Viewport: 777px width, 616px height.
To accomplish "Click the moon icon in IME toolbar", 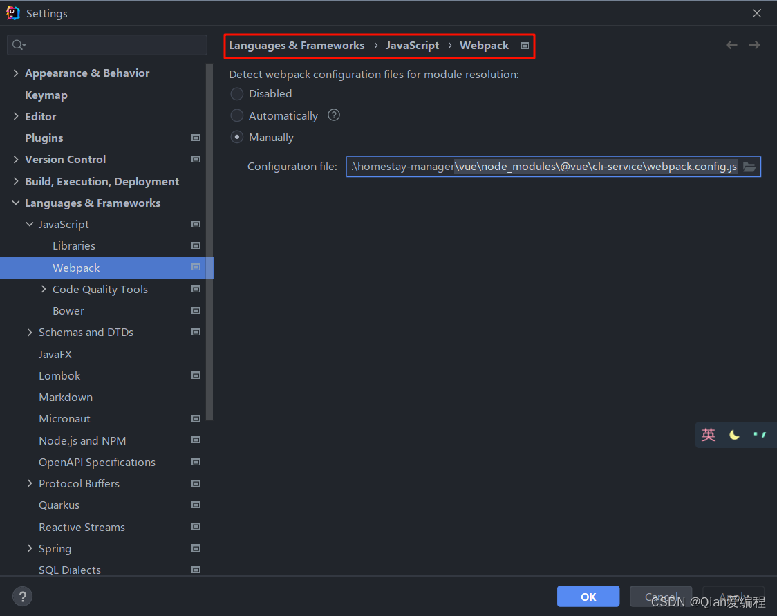I will [x=734, y=435].
